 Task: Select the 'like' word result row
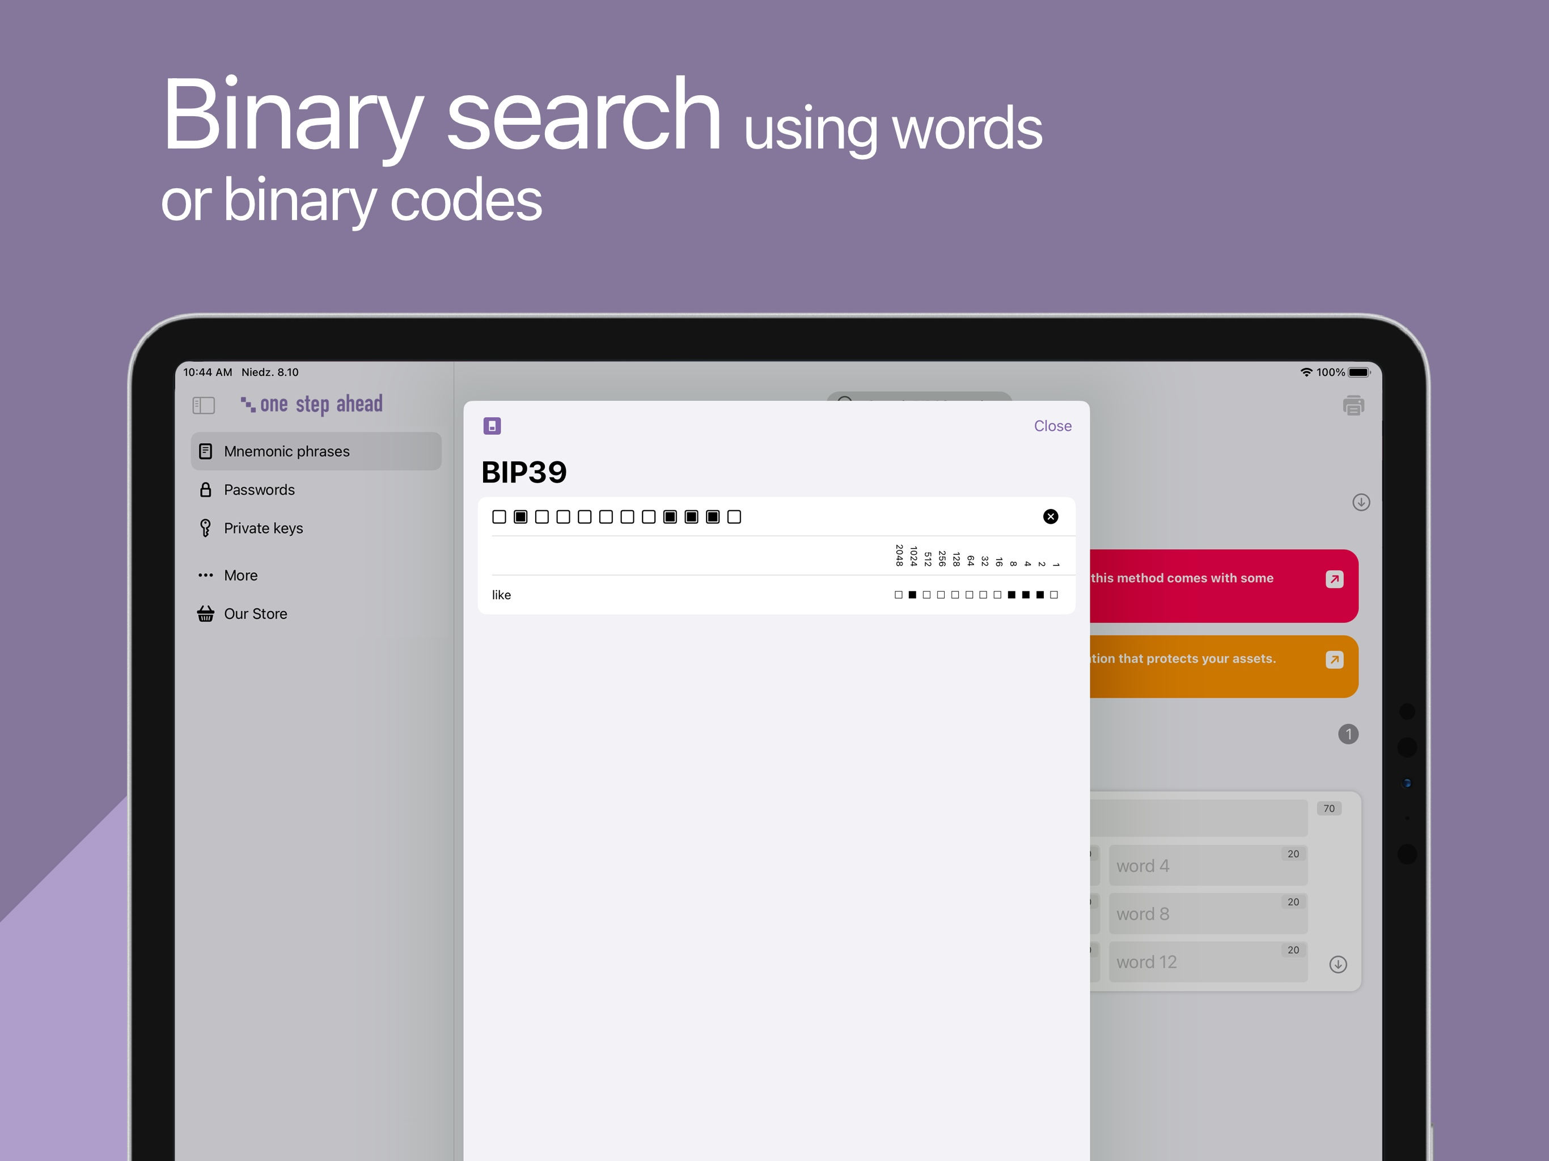click(x=776, y=595)
